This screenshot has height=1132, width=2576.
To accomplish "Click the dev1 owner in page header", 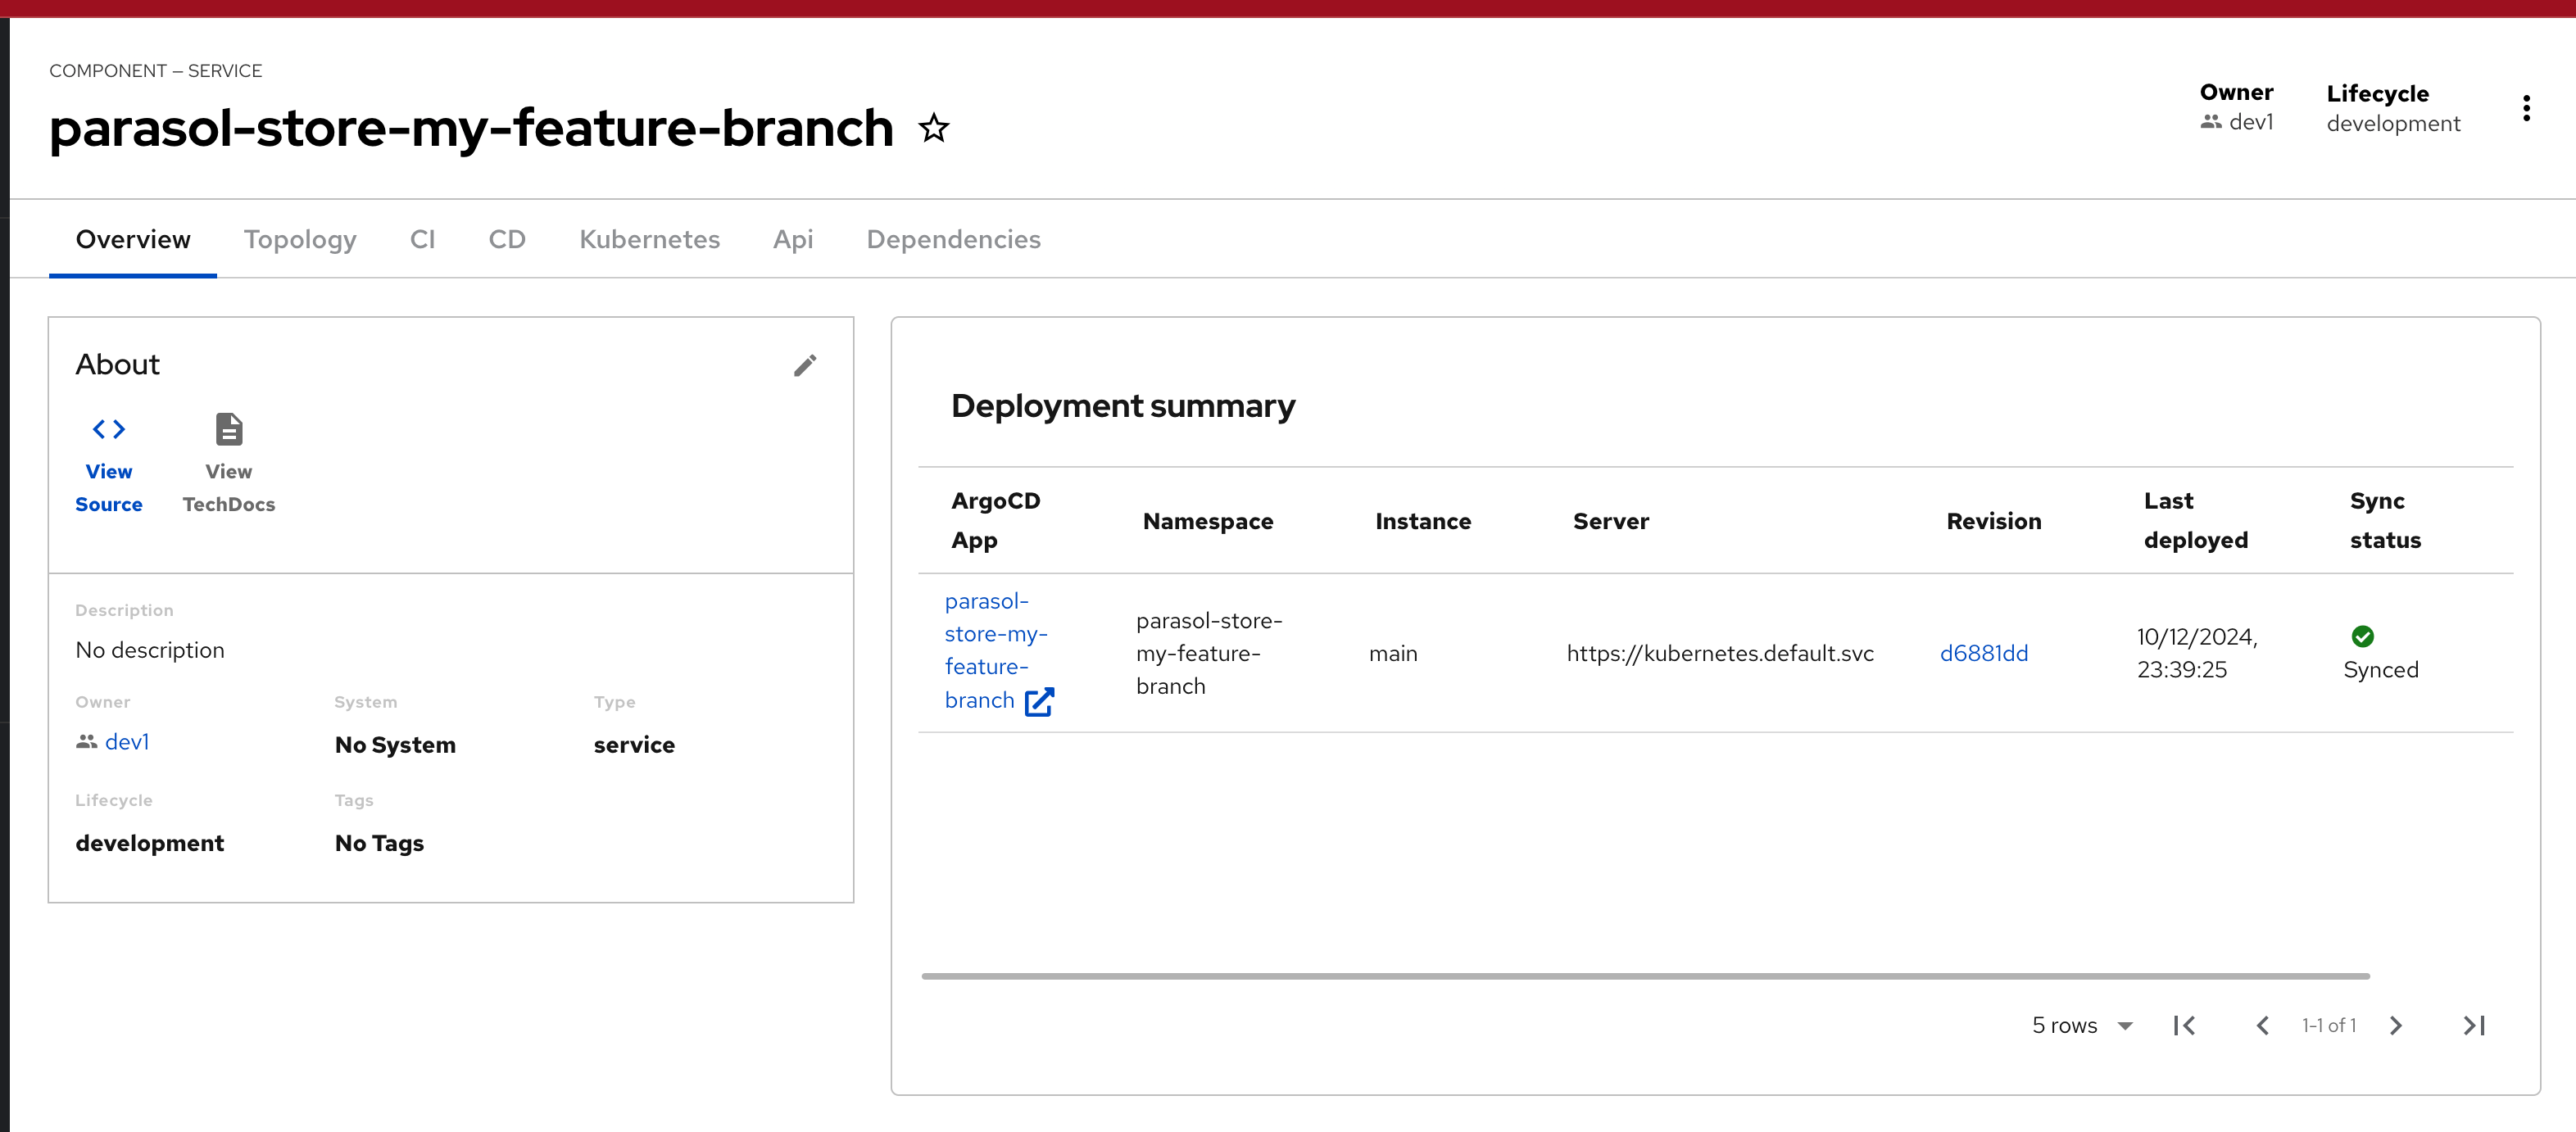I will coord(2250,121).
